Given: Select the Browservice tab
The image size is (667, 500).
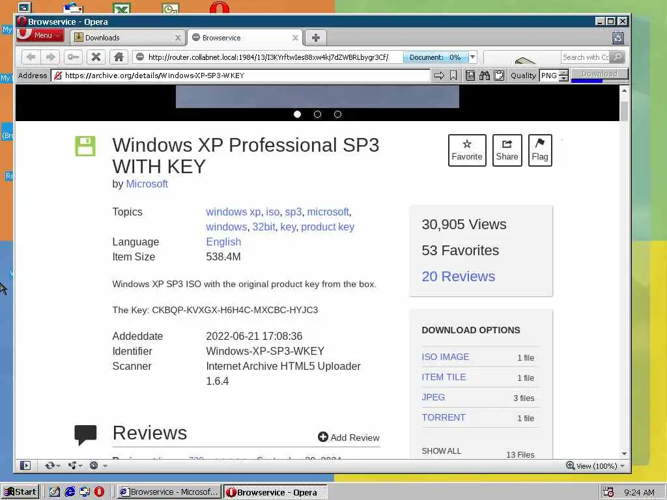Looking at the screenshot, I should tap(245, 38).
